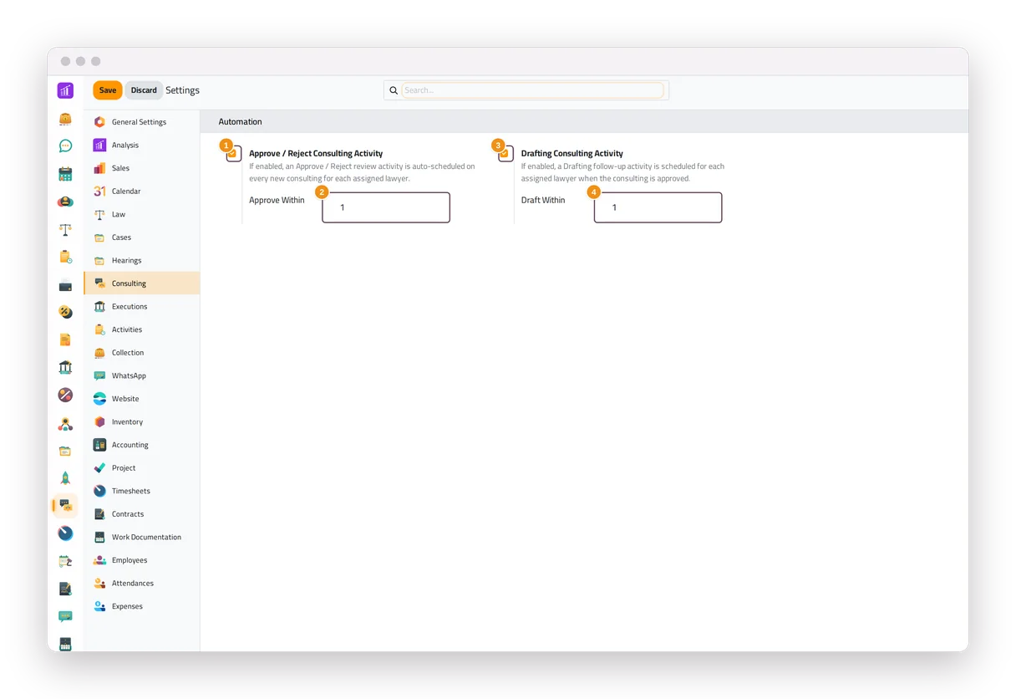Save the settings changes

[x=108, y=90]
